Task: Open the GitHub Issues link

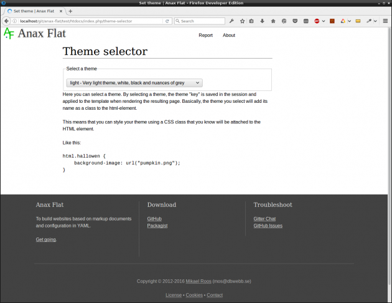Action: coord(268,226)
